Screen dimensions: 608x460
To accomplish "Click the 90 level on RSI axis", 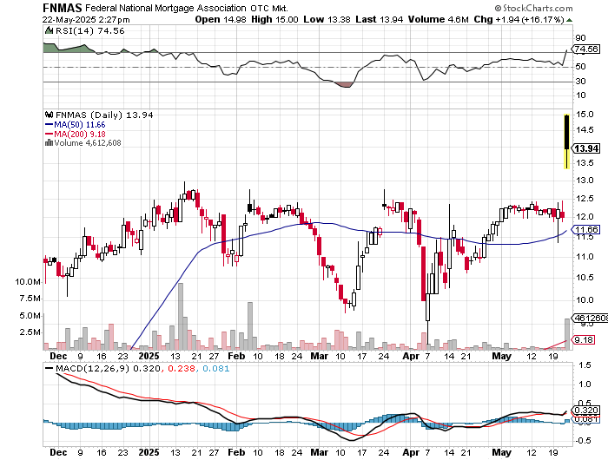I will tap(580, 38).
